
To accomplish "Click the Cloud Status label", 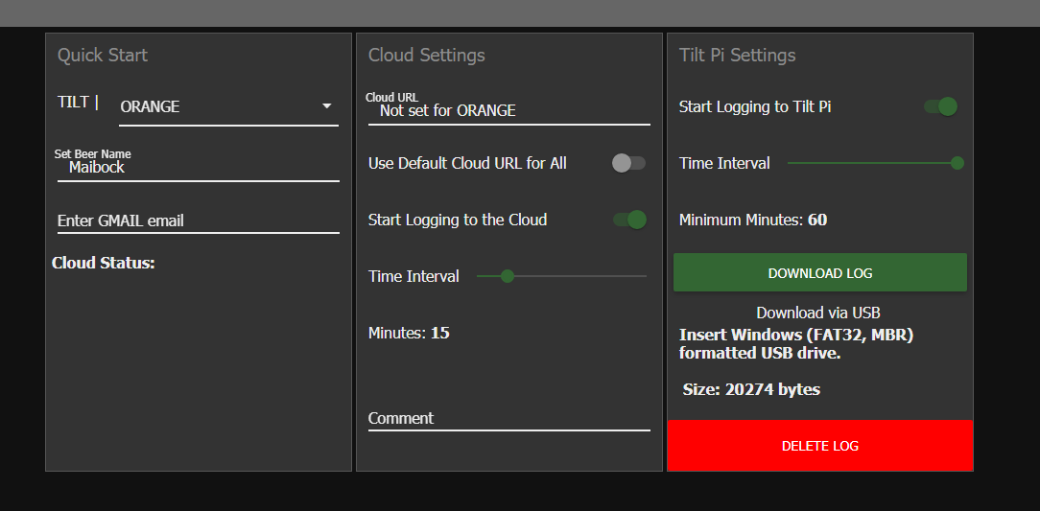I will pyautogui.click(x=104, y=263).
